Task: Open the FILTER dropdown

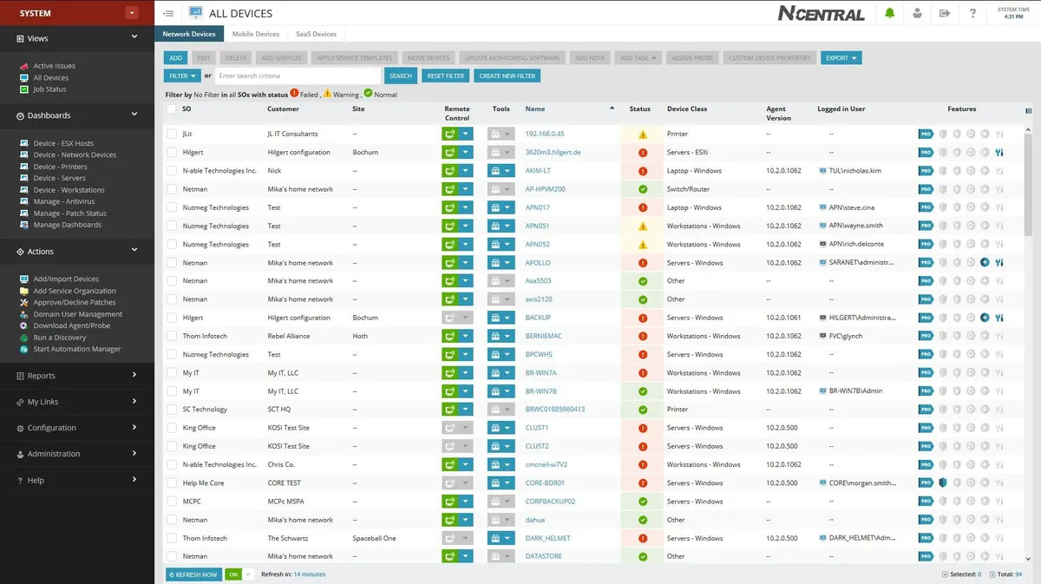Action: coord(182,75)
